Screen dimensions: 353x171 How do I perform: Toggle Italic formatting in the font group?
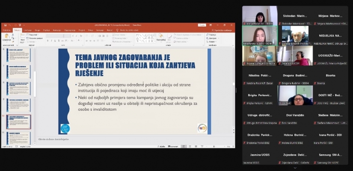[x=52, y=41]
